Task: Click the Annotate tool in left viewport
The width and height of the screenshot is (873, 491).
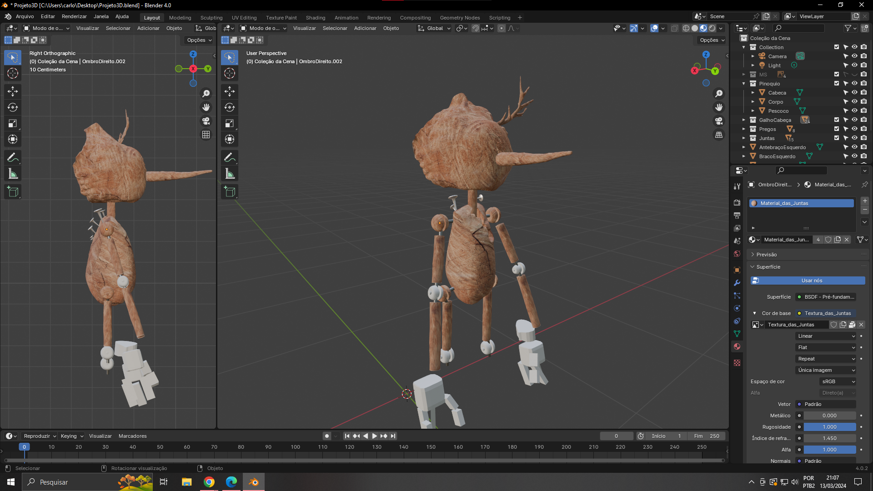Action: click(x=13, y=158)
